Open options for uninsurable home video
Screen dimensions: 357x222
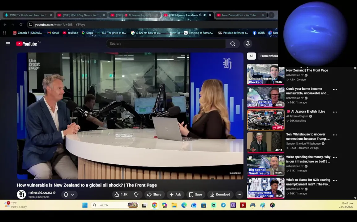[335, 89]
